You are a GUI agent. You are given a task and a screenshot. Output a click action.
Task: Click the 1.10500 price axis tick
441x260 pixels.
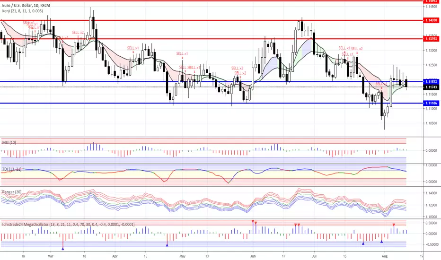(x=432, y=123)
